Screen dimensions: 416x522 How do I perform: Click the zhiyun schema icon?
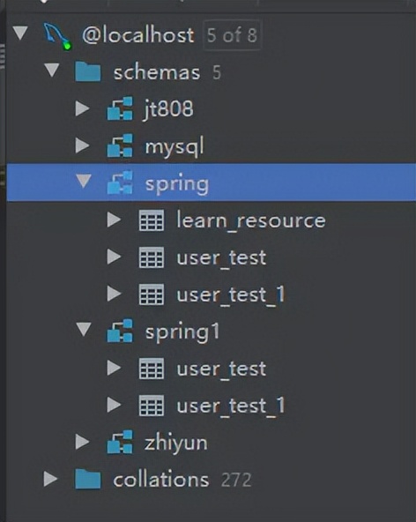tap(120, 442)
